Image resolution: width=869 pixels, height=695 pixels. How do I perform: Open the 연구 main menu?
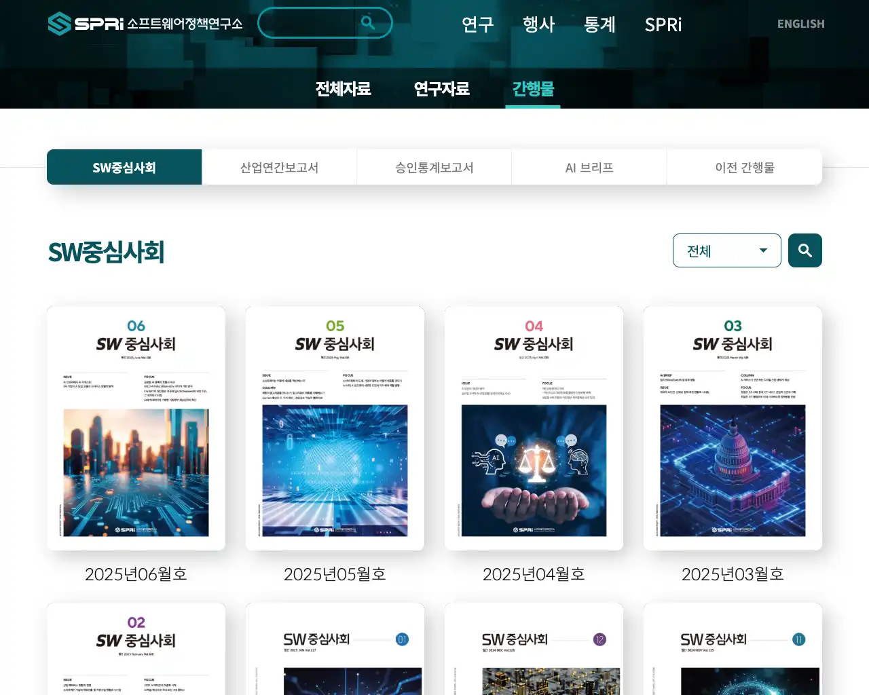click(478, 24)
